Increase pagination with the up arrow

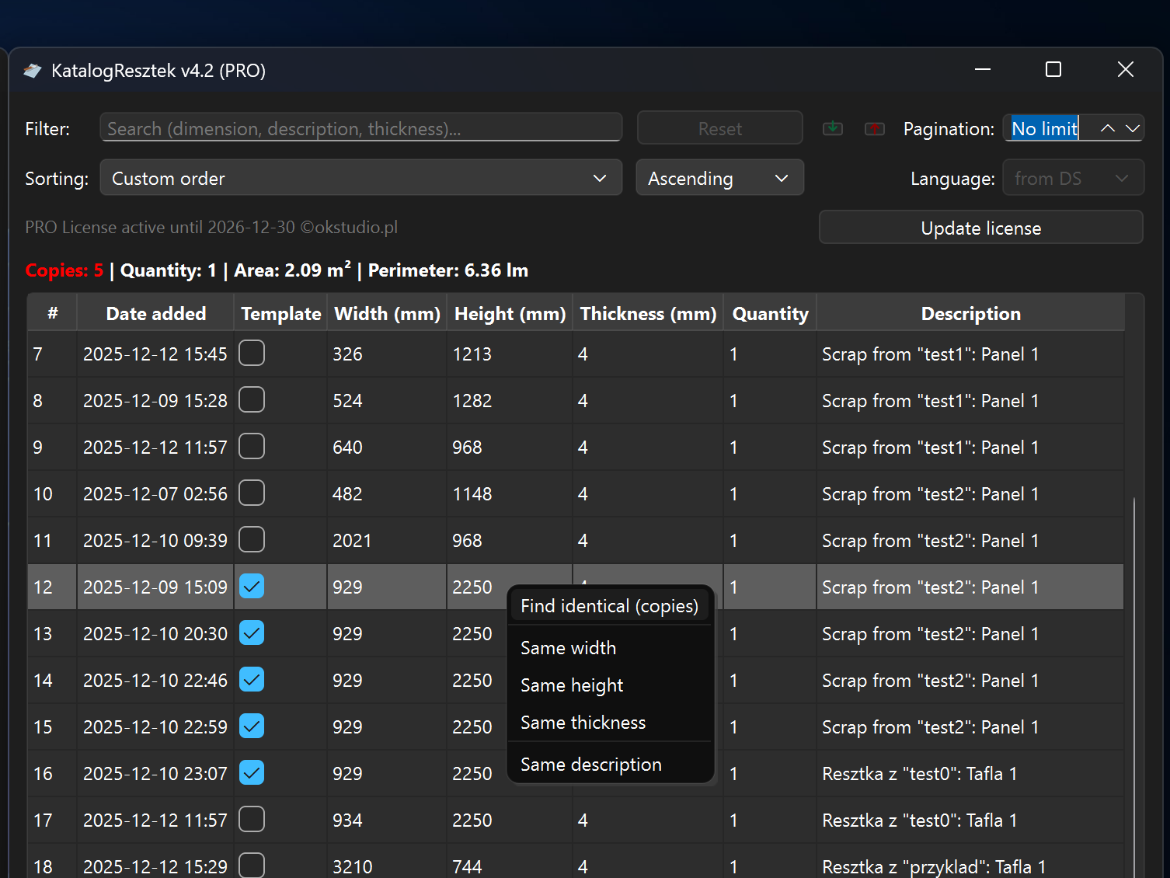1108,128
